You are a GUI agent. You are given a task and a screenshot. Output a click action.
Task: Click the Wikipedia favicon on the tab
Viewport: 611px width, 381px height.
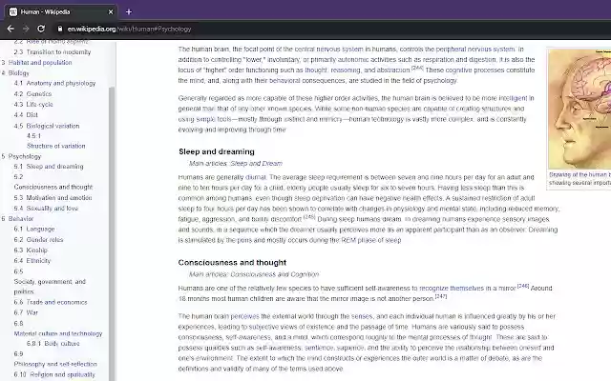point(13,12)
